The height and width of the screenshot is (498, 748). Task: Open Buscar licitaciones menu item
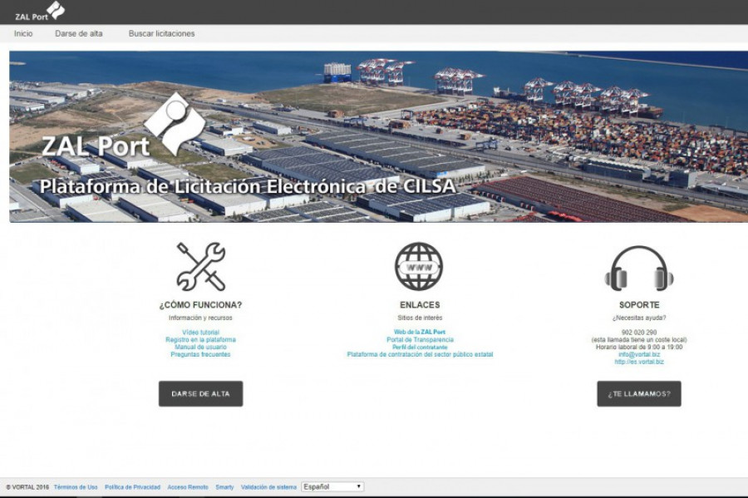162,33
